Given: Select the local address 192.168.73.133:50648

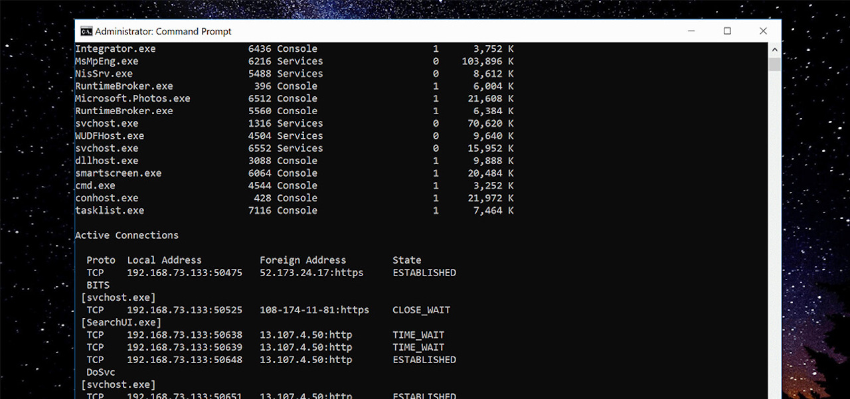Looking at the screenshot, I should 185,359.
